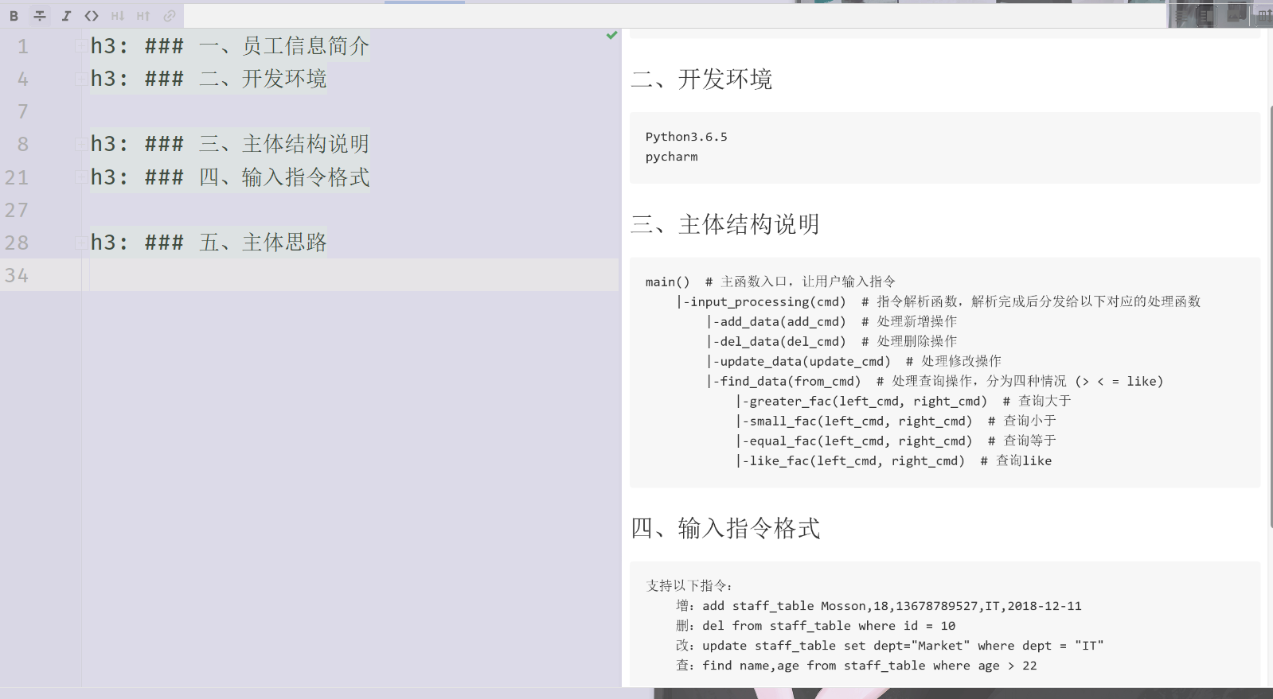Toggle vertical split orientation icon

point(1264,14)
